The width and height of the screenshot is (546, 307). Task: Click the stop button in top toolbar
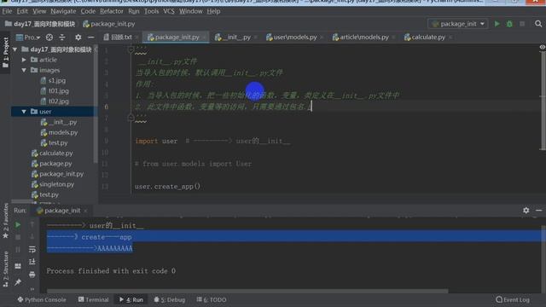pyautogui.click(x=522, y=24)
